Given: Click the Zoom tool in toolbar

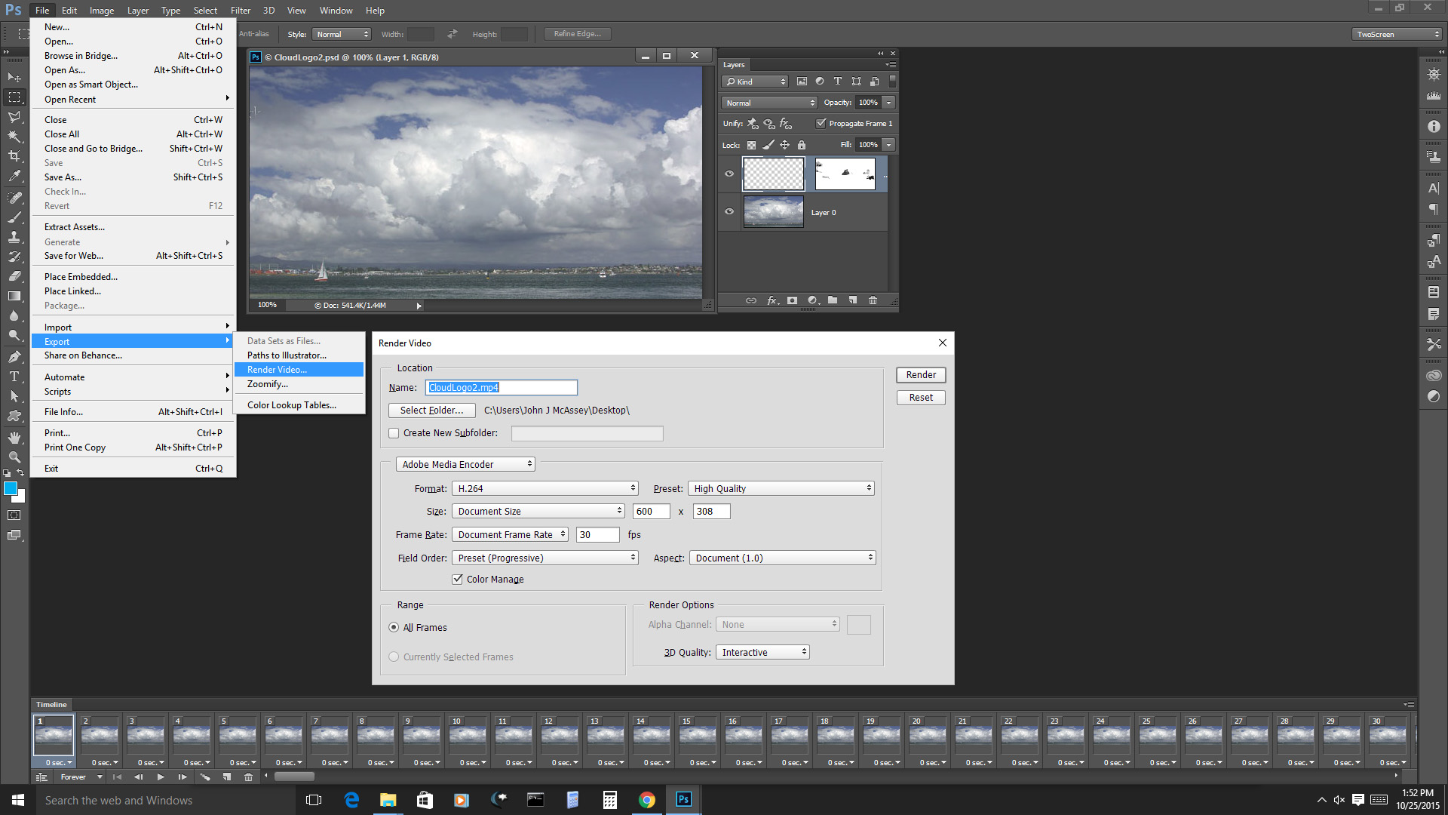Looking at the screenshot, I should [x=14, y=457].
